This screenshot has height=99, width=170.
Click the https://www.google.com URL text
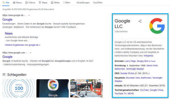coord(14,53)
